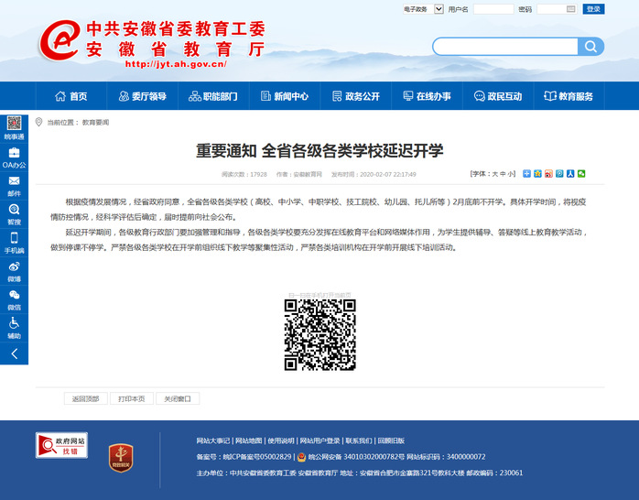Viewport: 639px width, 500px height.
Task: Open the 电子政务 login type dropdown
Action: 423,9
